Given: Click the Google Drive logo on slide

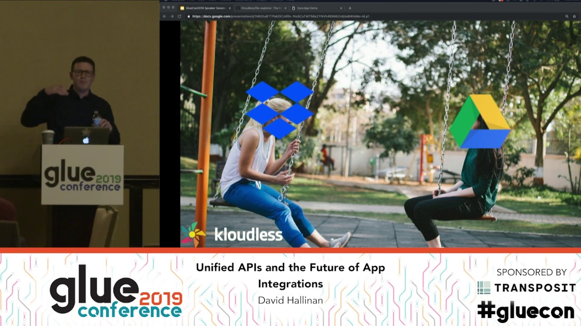Looking at the screenshot, I should (480, 121).
